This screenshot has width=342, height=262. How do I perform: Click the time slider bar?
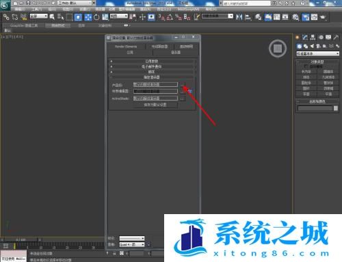pos(21,239)
